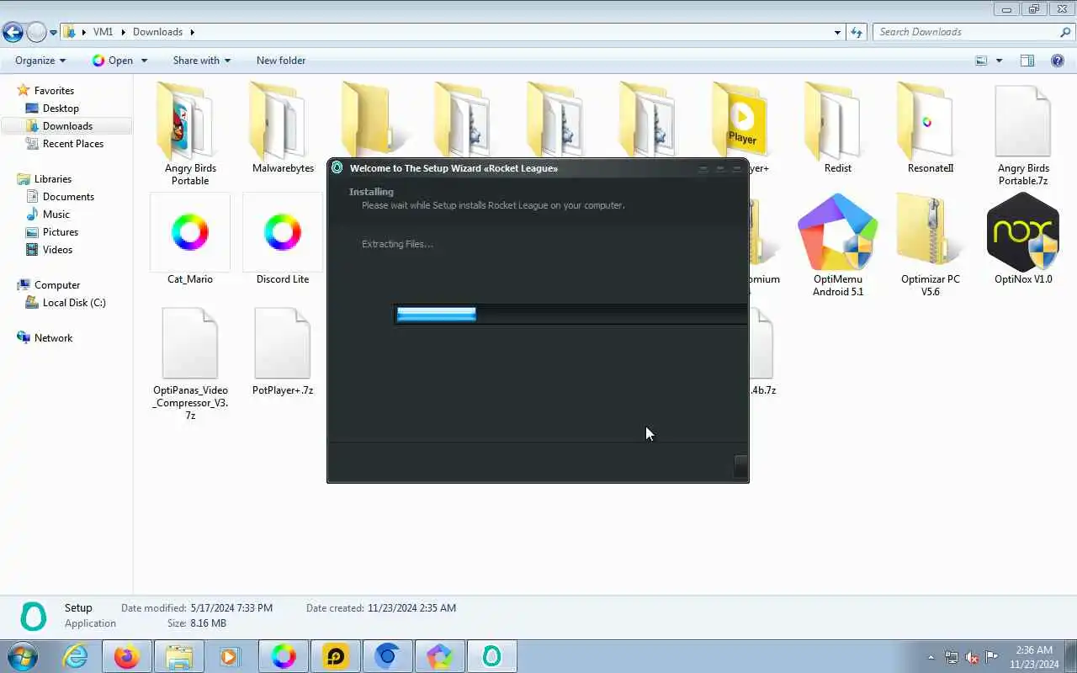Expand the arrow next to Open
This screenshot has width=1077, height=673.
pos(144,61)
